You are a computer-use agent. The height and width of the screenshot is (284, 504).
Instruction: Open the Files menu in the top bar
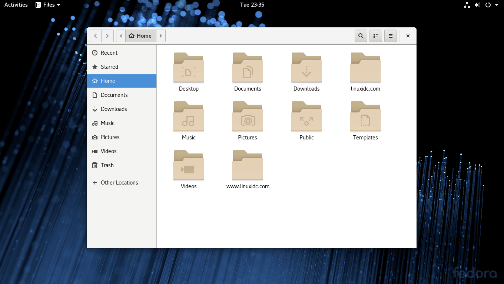point(48,5)
